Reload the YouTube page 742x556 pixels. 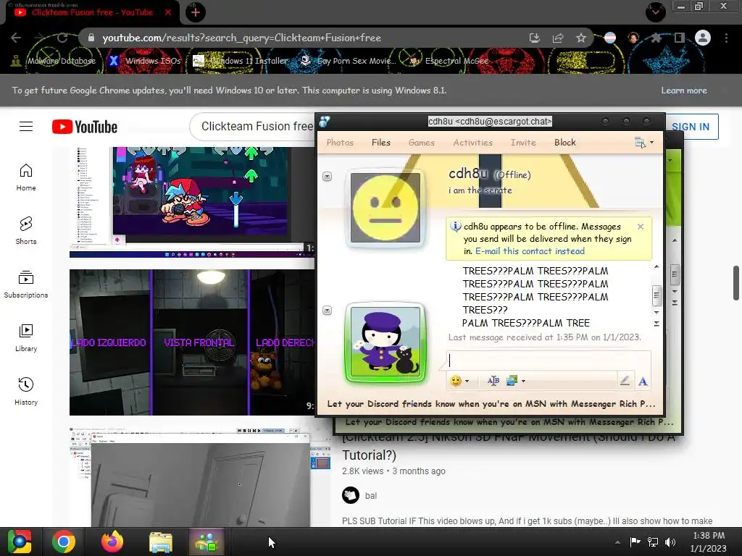pyautogui.click(x=62, y=38)
